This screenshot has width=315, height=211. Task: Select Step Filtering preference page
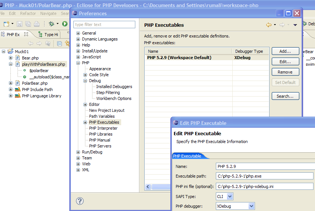pyautogui.click(x=108, y=92)
